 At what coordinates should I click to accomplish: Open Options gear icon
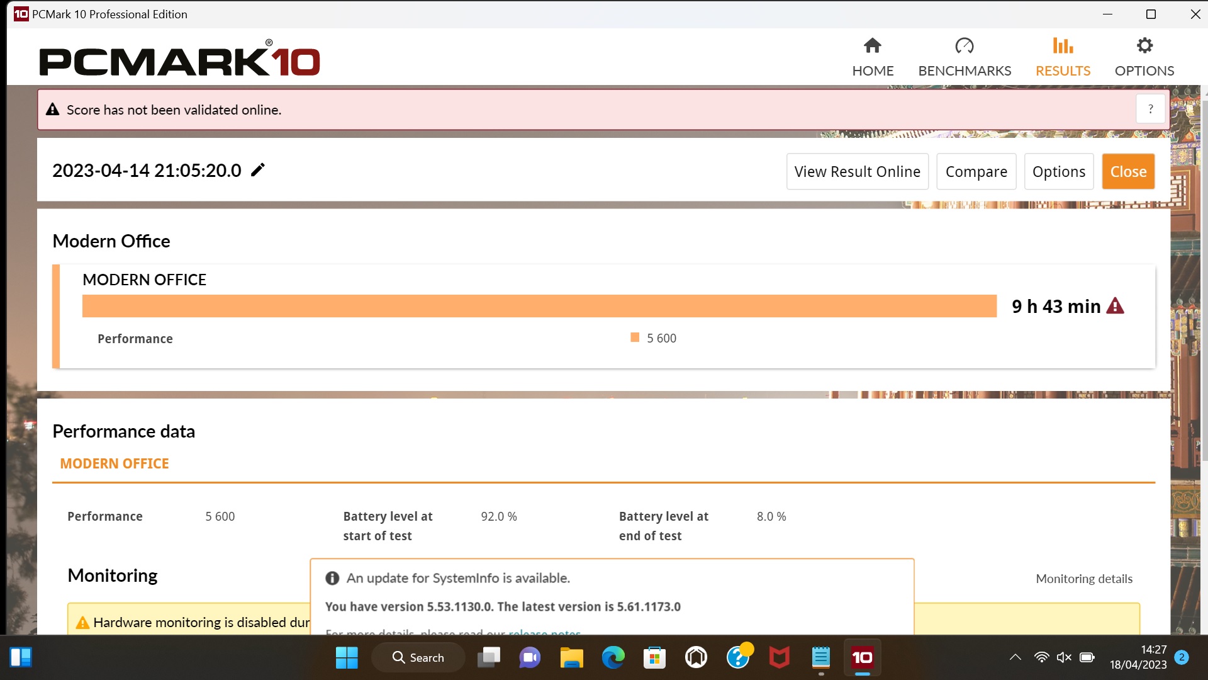tap(1144, 46)
